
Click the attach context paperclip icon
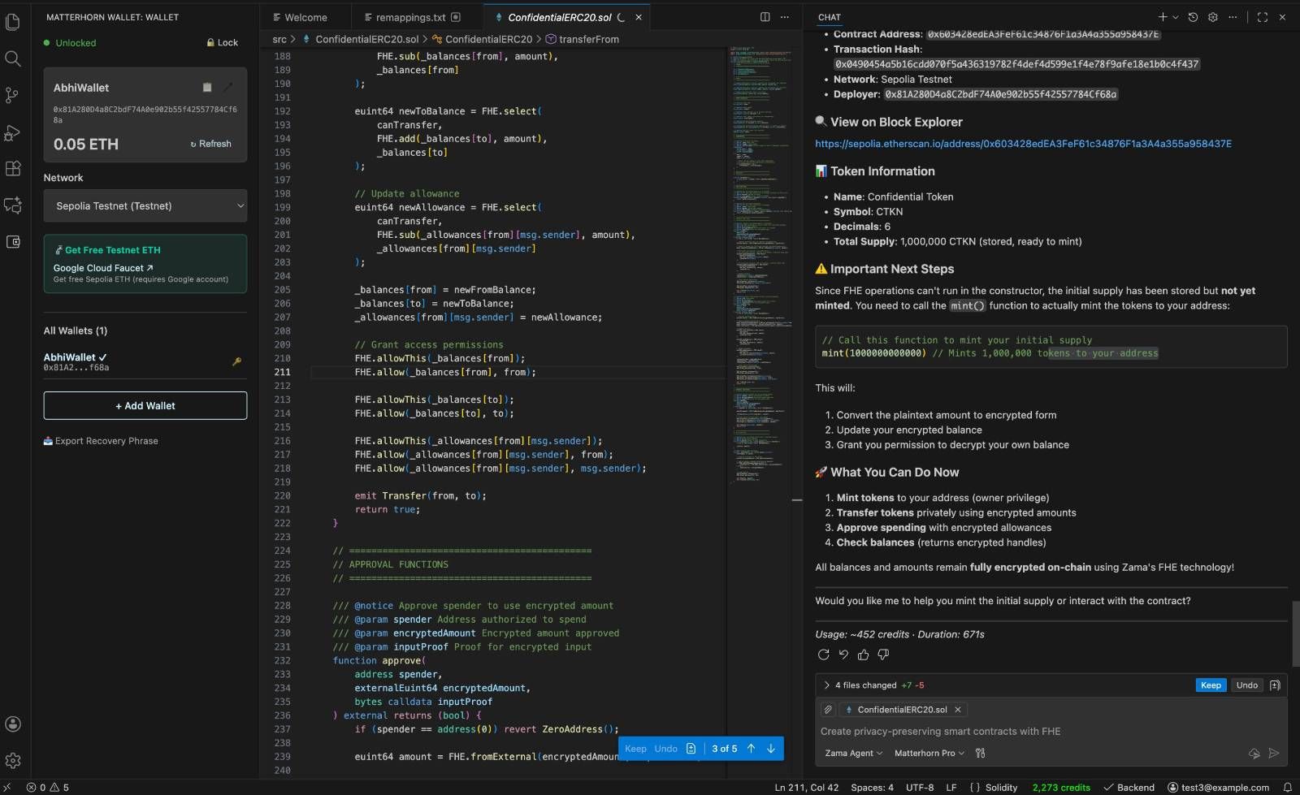coord(828,710)
